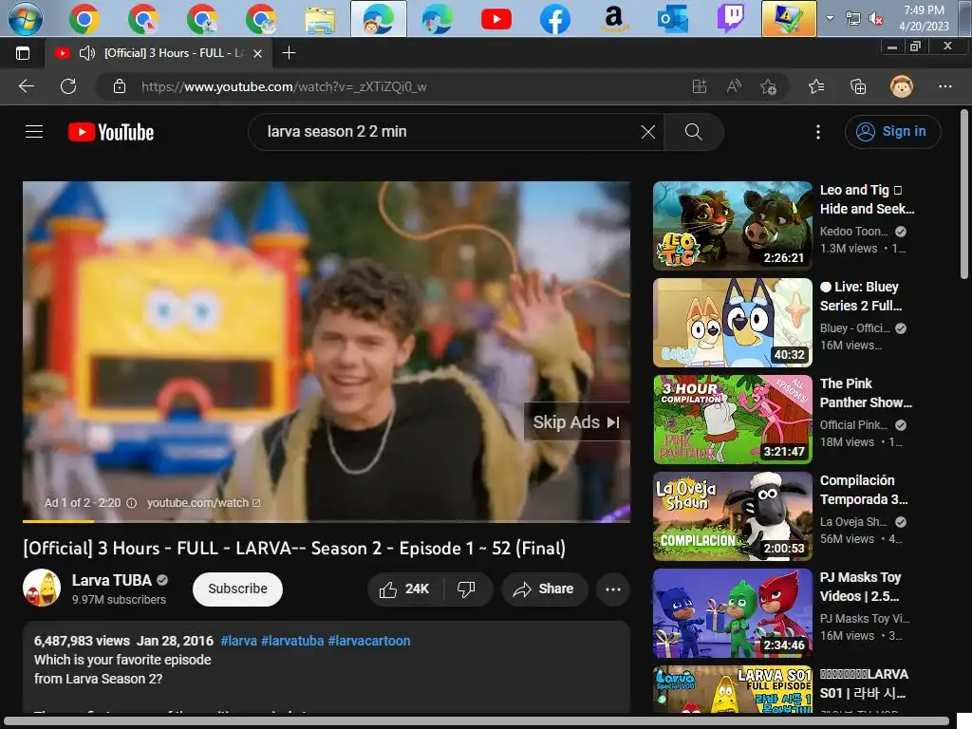This screenshot has height=729, width=972.
Task: Open the Windows Start button
Action: [x=25, y=18]
